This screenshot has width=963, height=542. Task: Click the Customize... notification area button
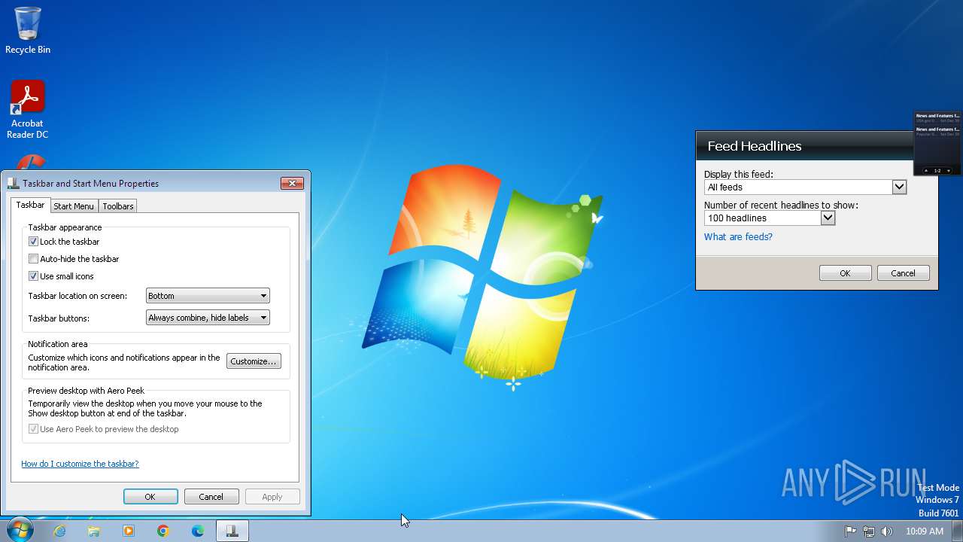tap(254, 361)
